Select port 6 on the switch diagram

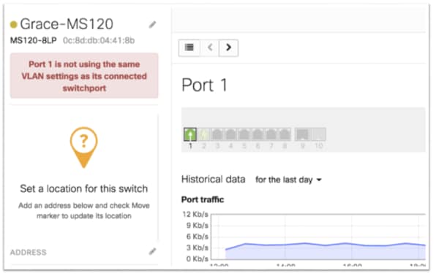[x=258, y=134]
